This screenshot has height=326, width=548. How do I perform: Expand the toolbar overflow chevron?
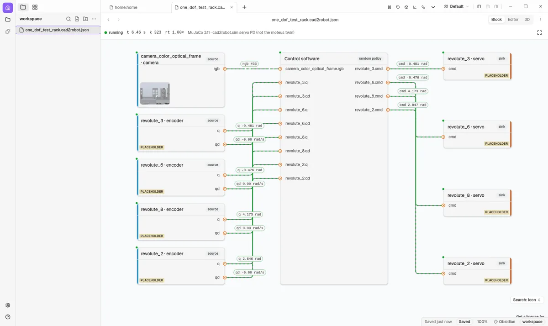click(x=433, y=7)
